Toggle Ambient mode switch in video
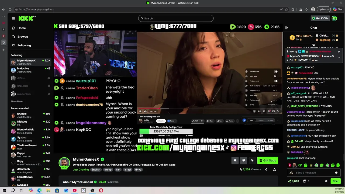Image resolution: width=345 pixels, height=194 pixels. point(275,81)
